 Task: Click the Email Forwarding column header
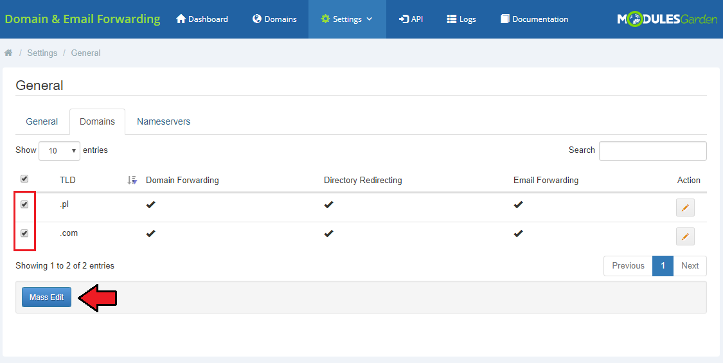[546, 181]
